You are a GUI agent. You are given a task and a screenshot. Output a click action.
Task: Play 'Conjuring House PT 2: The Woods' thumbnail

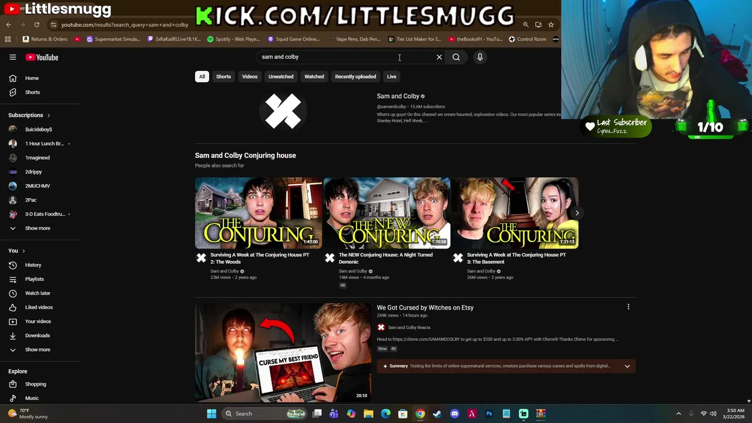(x=258, y=213)
